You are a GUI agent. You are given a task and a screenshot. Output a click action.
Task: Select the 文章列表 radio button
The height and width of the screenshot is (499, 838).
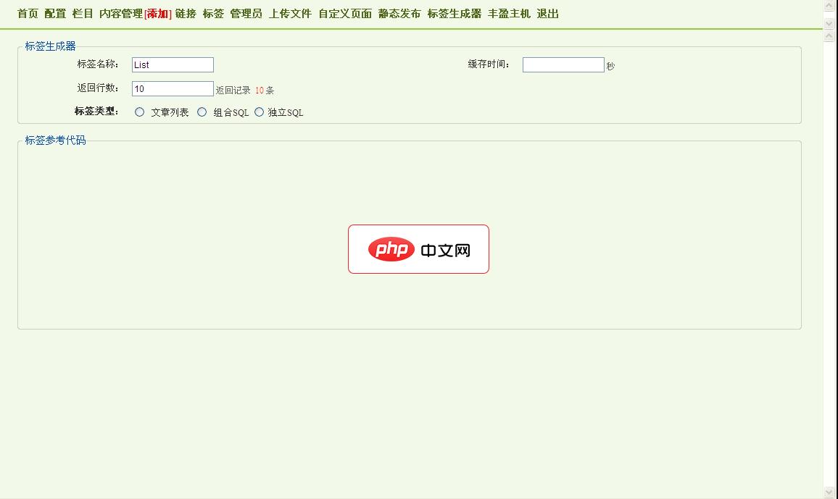point(138,112)
